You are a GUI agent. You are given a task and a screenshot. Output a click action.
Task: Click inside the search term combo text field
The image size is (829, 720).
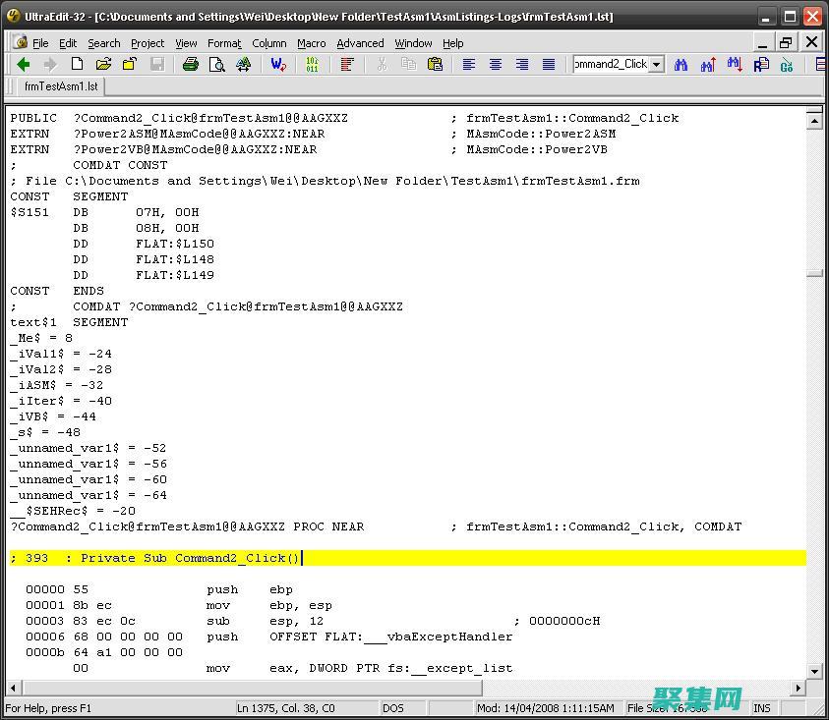tap(612, 64)
